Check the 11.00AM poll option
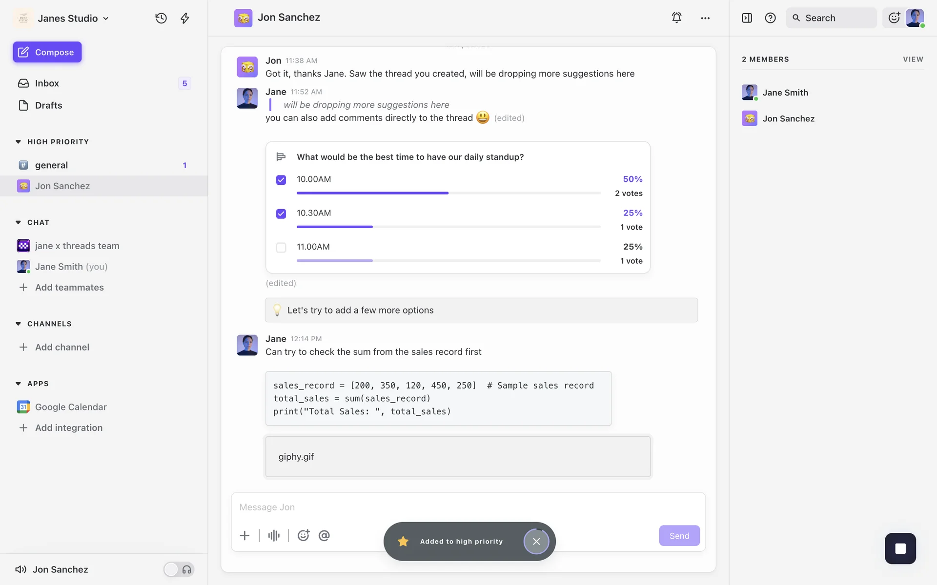Image resolution: width=937 pixels, height=585 pixels. [x=281, y=248]
